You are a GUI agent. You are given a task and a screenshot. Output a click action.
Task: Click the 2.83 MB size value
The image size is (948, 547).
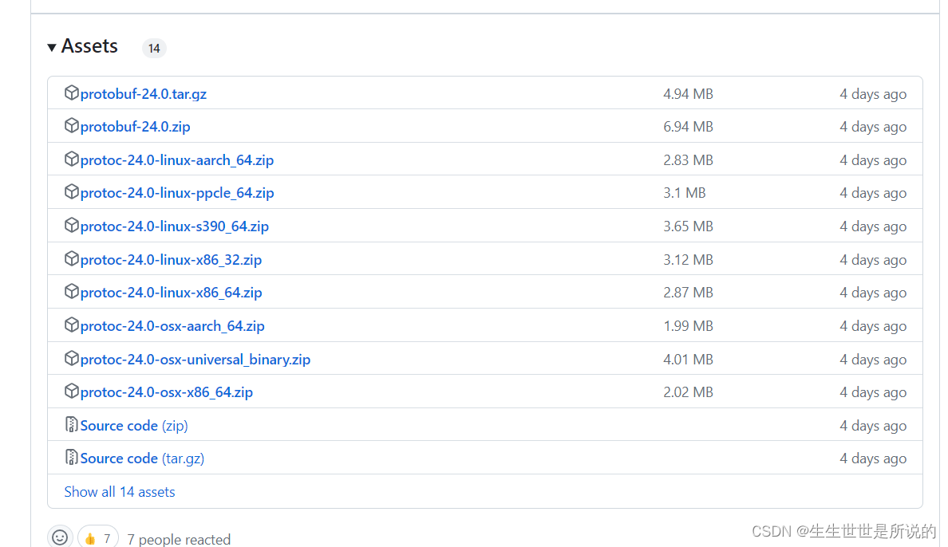688,160
